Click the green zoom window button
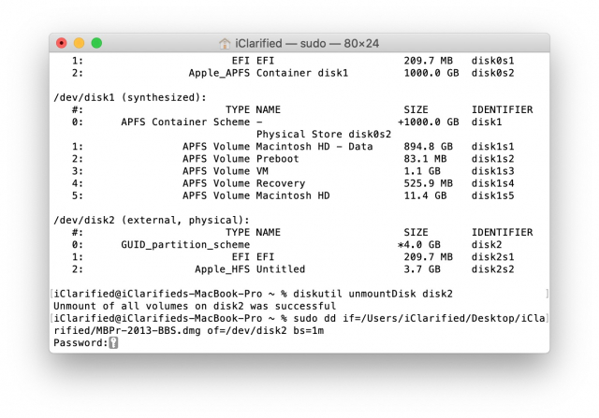599x418 pixels. click(x=96, y=43)
